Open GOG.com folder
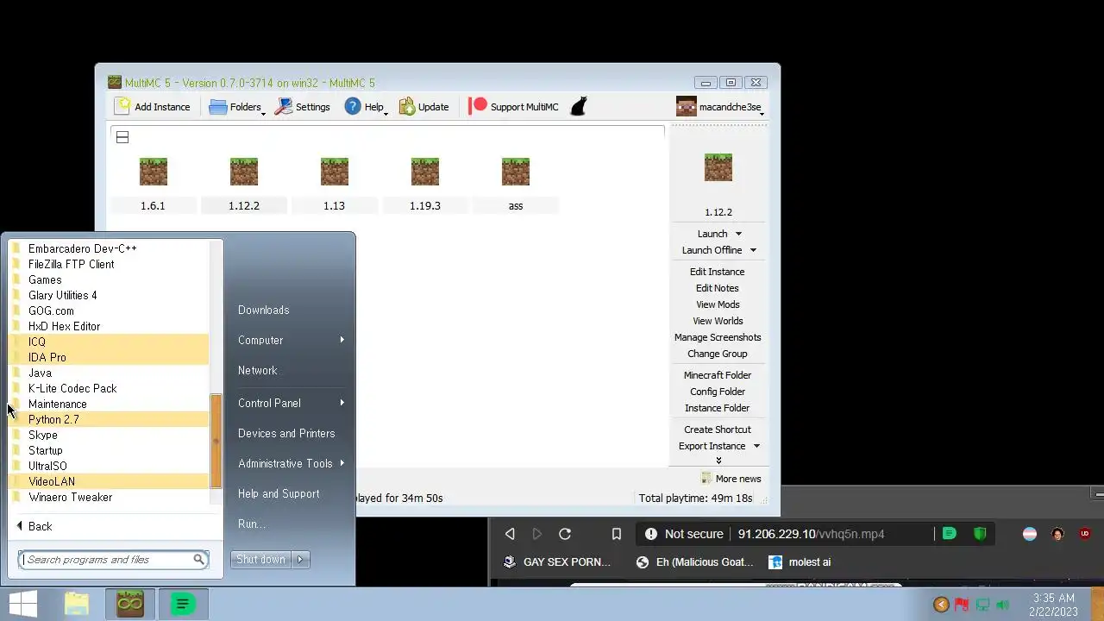 pyautogui.click(x=109, y=310)
